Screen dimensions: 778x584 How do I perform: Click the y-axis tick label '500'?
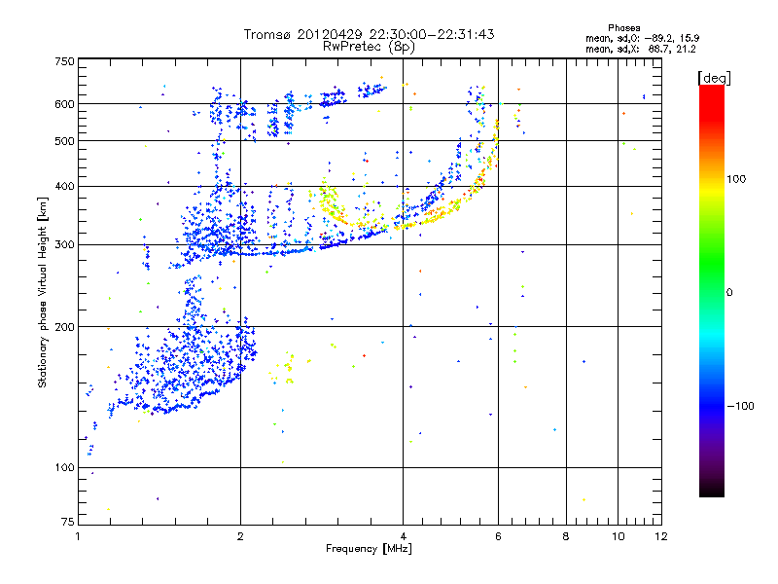(64, 141)
